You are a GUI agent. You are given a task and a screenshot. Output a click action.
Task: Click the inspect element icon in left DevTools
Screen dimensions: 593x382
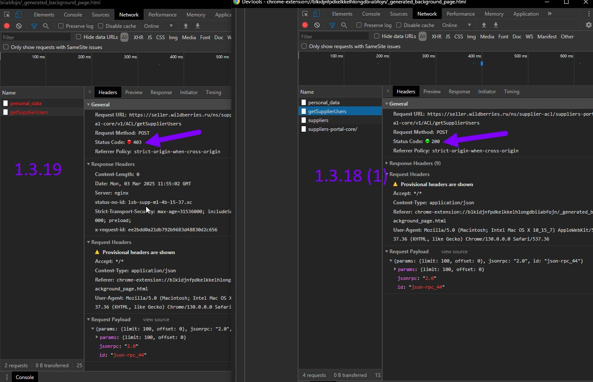(7, 15)
